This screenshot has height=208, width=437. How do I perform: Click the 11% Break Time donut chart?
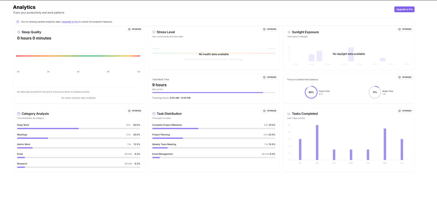click(375, 92)
